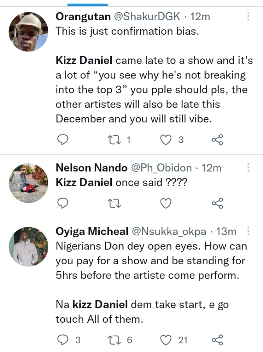This screenshot has width=263, height=352.
Task: Retweet Orangutan's tweet about Kizz Daniel
Action: [x=114, y=140]
